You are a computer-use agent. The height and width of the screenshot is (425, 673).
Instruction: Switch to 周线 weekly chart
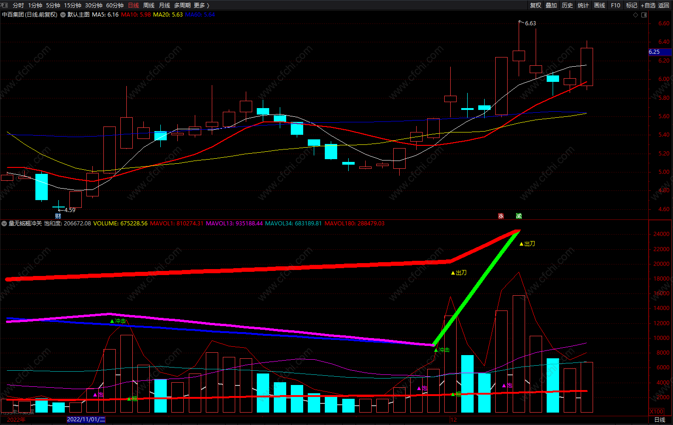[149, 5]
